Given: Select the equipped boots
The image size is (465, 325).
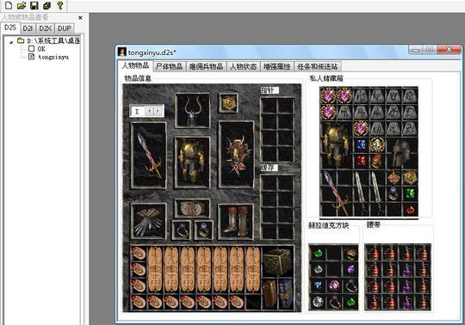Looking at the screenshot, I should pos(236,222).
